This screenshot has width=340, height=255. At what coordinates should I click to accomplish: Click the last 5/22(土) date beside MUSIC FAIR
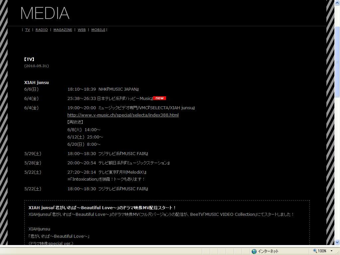(x=33, y=189)
